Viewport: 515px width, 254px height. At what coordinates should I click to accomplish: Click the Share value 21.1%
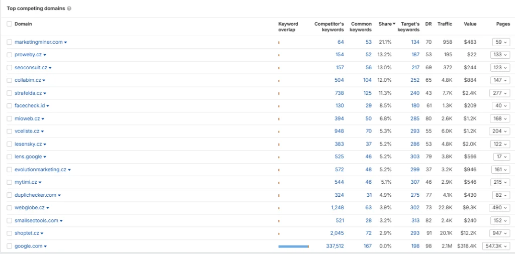click(x=385, y=42)
